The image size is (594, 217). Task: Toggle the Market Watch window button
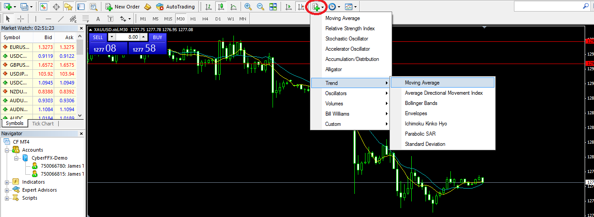44,7
